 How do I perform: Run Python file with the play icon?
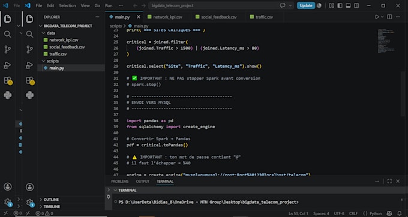coord(377,17)
